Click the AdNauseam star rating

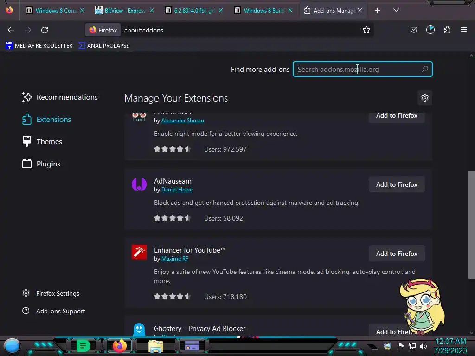click(173, 218)
